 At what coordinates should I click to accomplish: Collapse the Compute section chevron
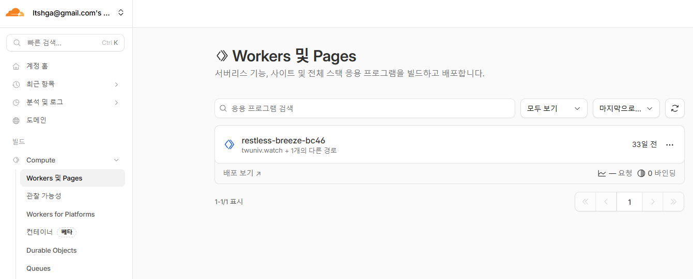116,160
